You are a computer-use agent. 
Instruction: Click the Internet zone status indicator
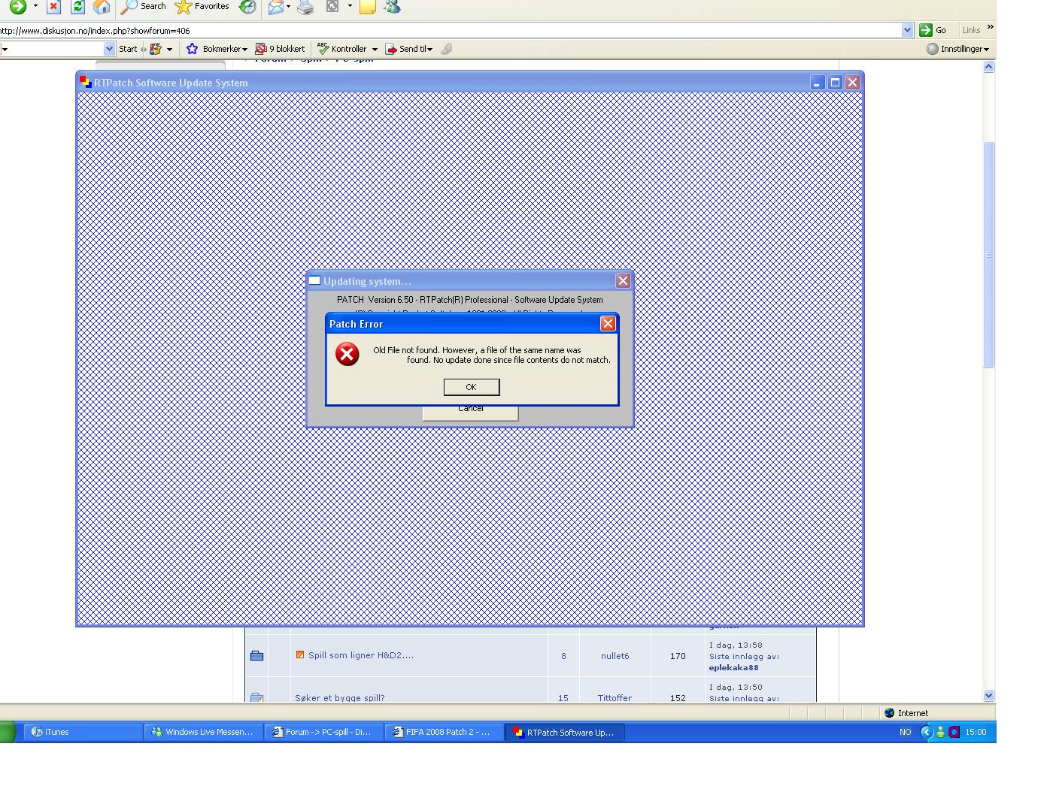(906, 713)
